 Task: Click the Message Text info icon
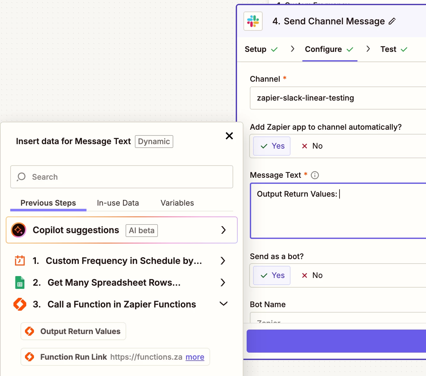[315, 175]
